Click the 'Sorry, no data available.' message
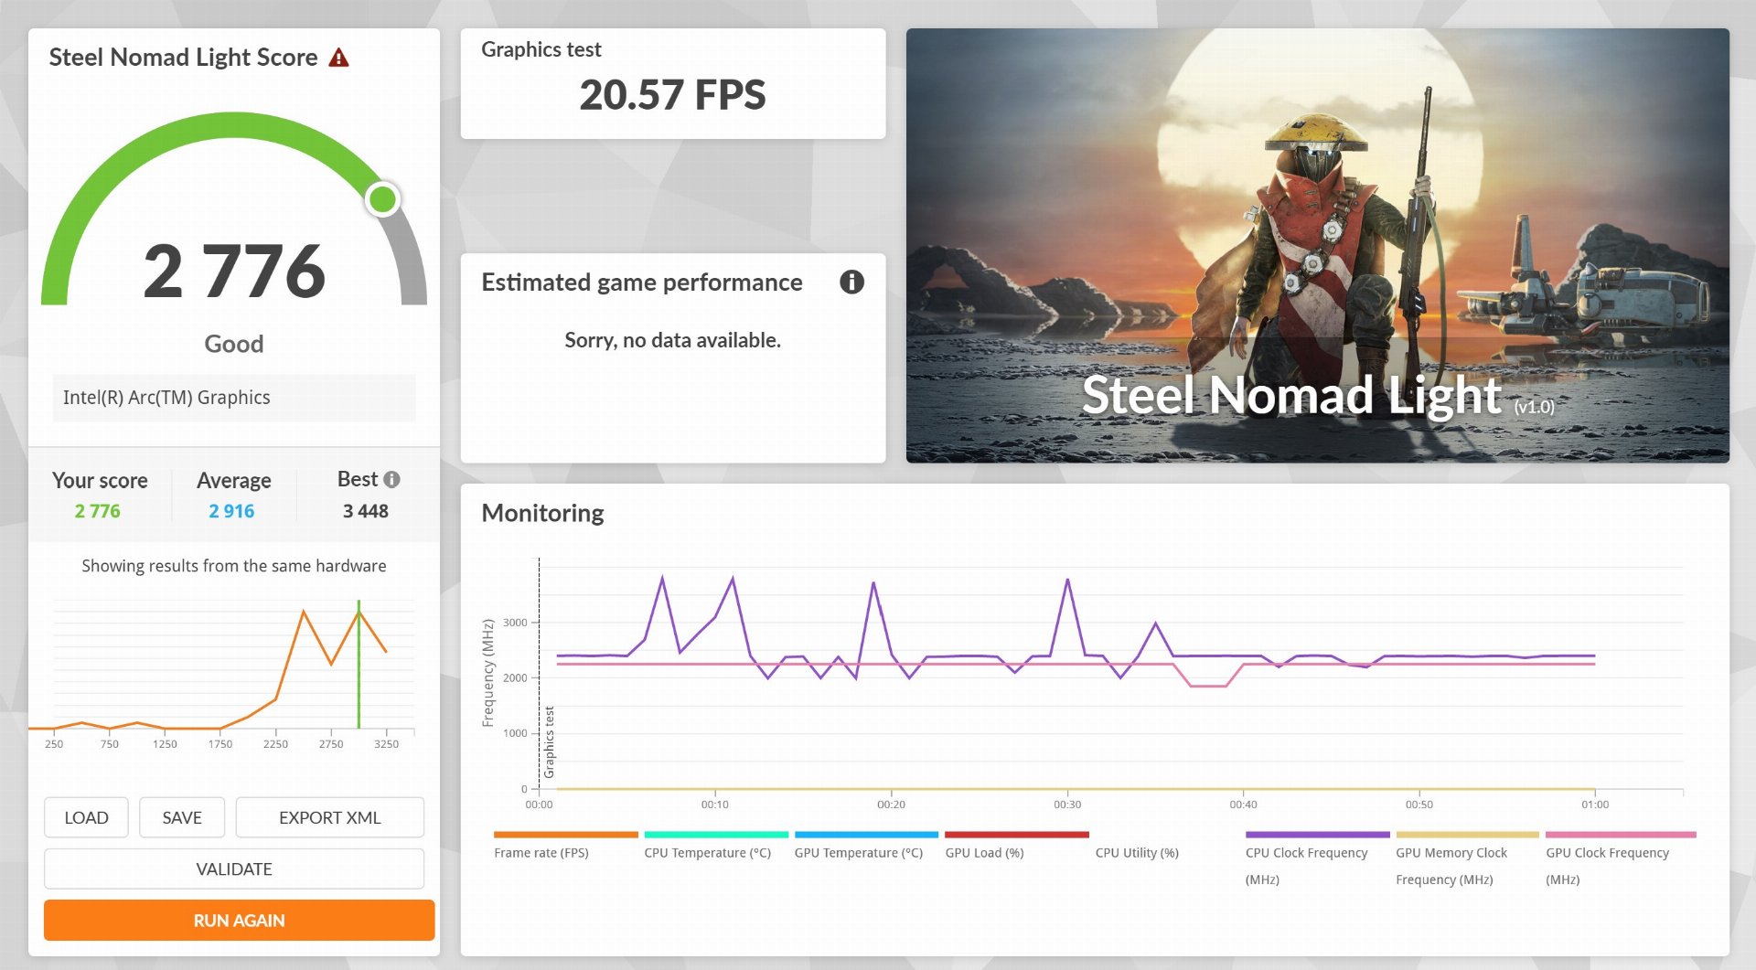 672,340
